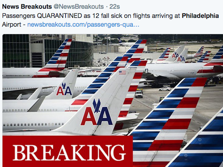
Task: Click the large AA logo on foreground tail
Action: (97, 112)
